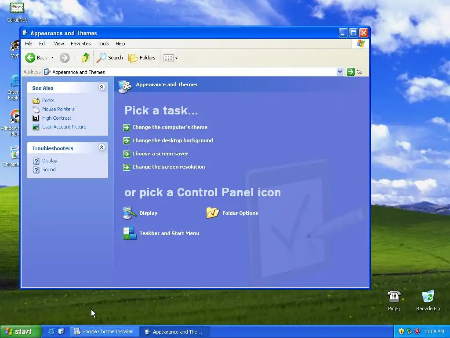This screenshot has width=450, height=338.
Task: Click the Appearance and Themes header palette icon
Action: (125, 86)
